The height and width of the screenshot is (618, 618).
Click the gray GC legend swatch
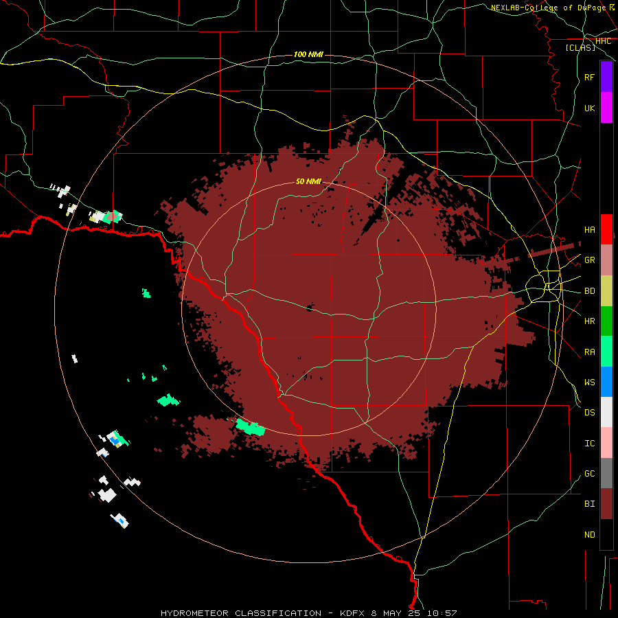point(606,473)
